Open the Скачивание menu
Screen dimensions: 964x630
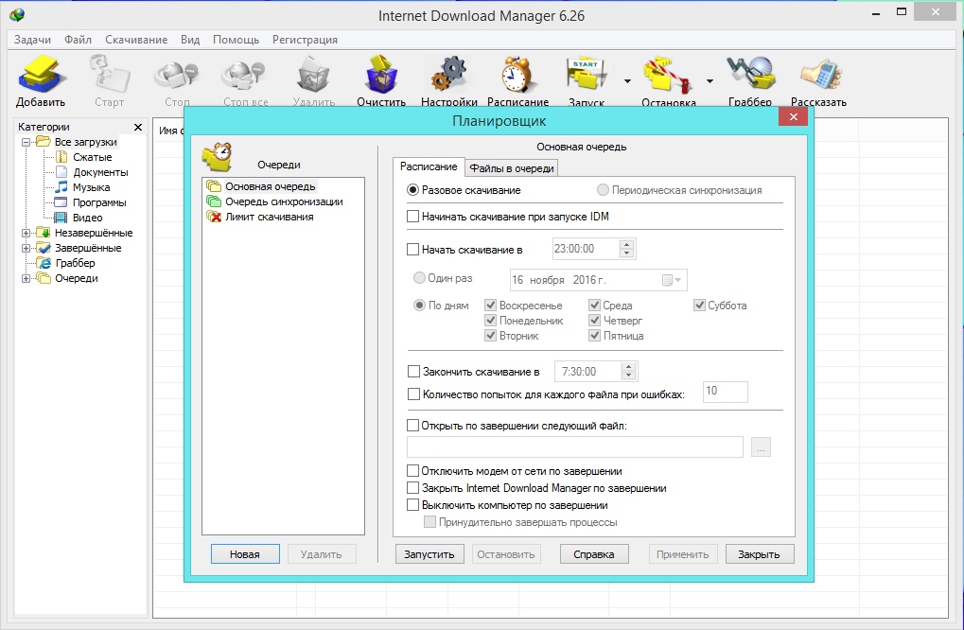pyautogui.click(x=136, y=40)
